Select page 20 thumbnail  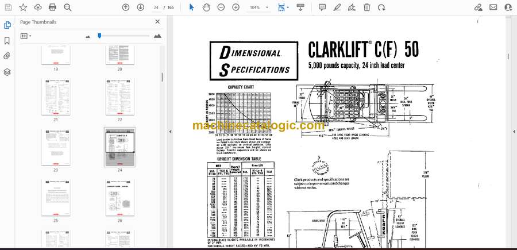click(x=119, y=55)
